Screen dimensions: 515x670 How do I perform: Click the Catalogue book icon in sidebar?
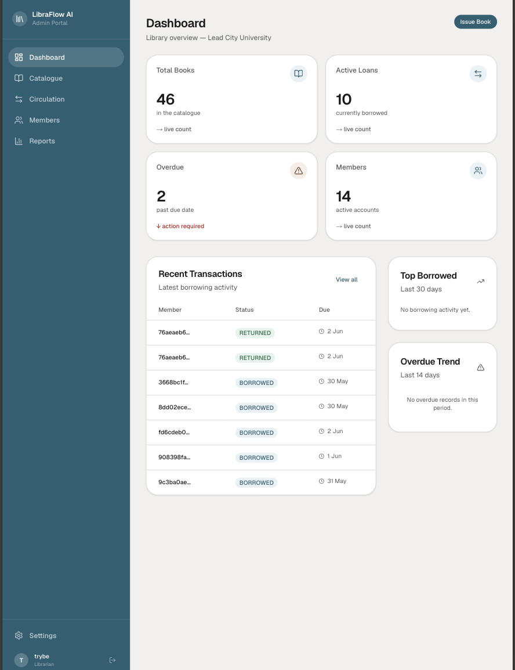pyautogui.click(x=19, y=78)
